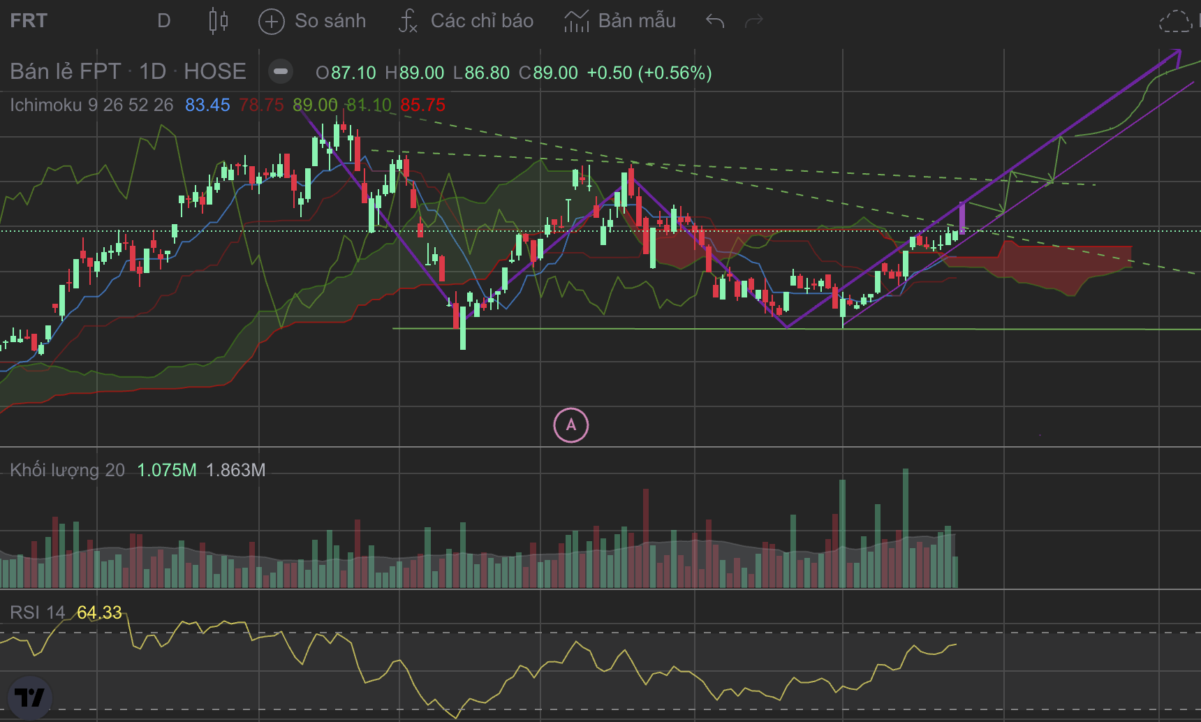Undo the last chart action

715,22
